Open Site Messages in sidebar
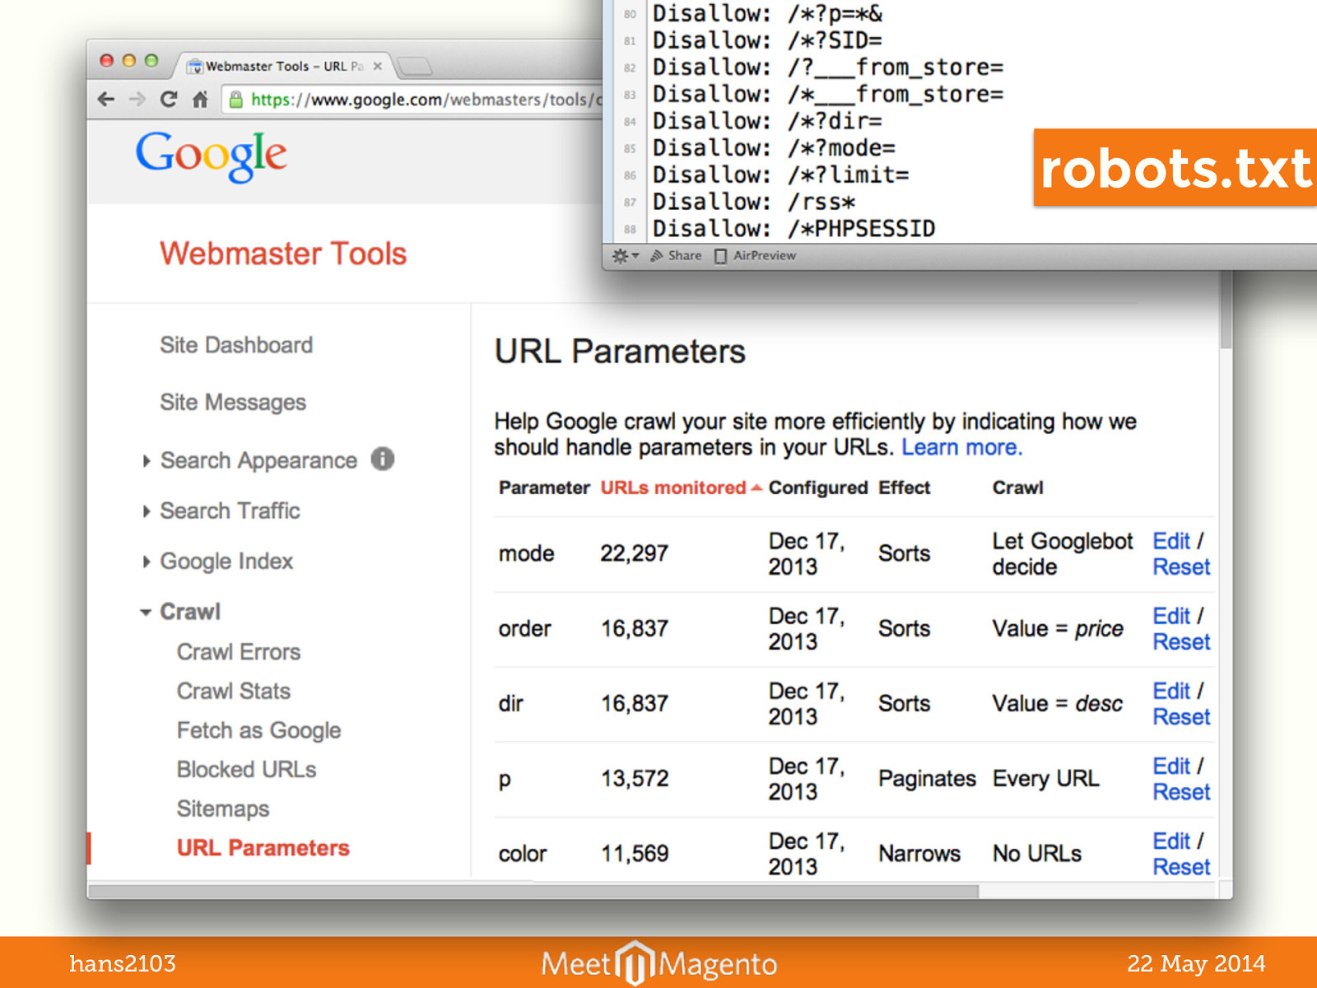The image size is (1317, 988). pos(233,403)
